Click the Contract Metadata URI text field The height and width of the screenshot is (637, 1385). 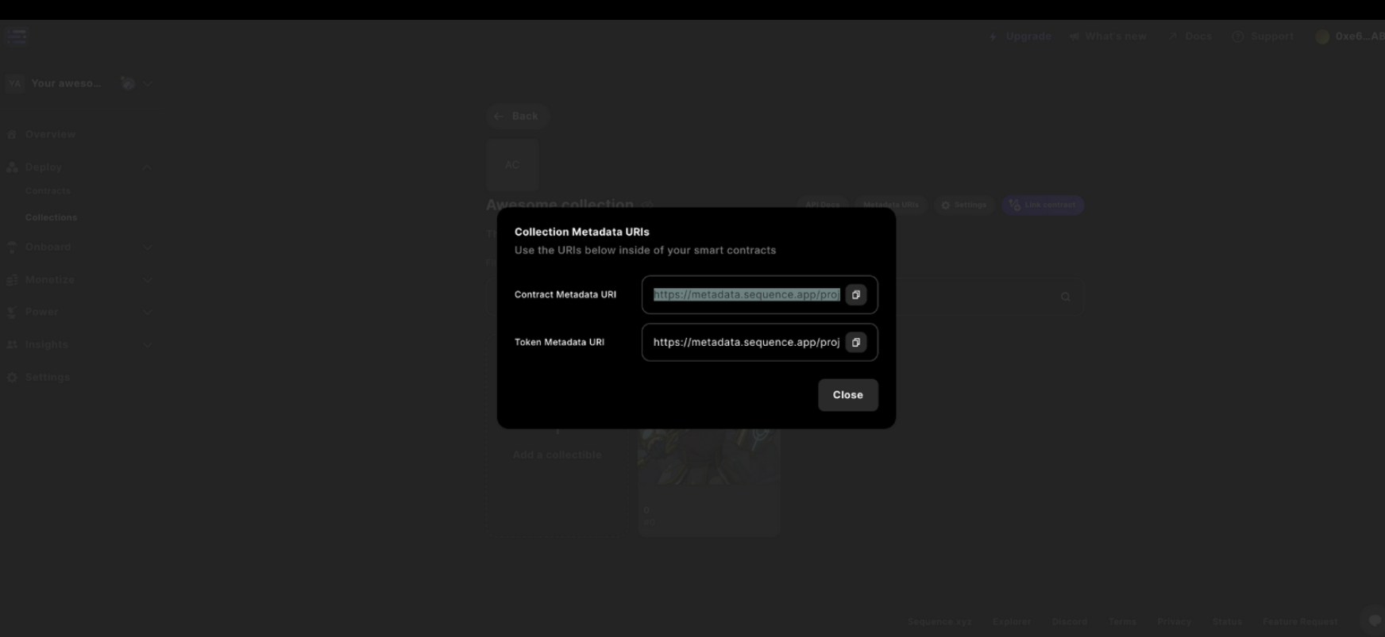pyautogui.click(x=746, y=295)
